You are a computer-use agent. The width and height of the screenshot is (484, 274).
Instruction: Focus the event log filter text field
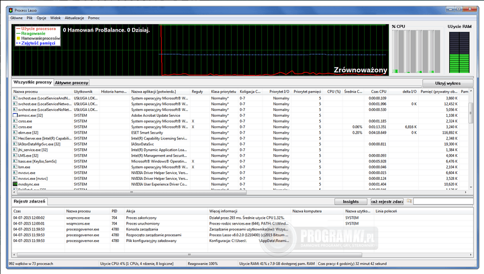coord(443,201)
